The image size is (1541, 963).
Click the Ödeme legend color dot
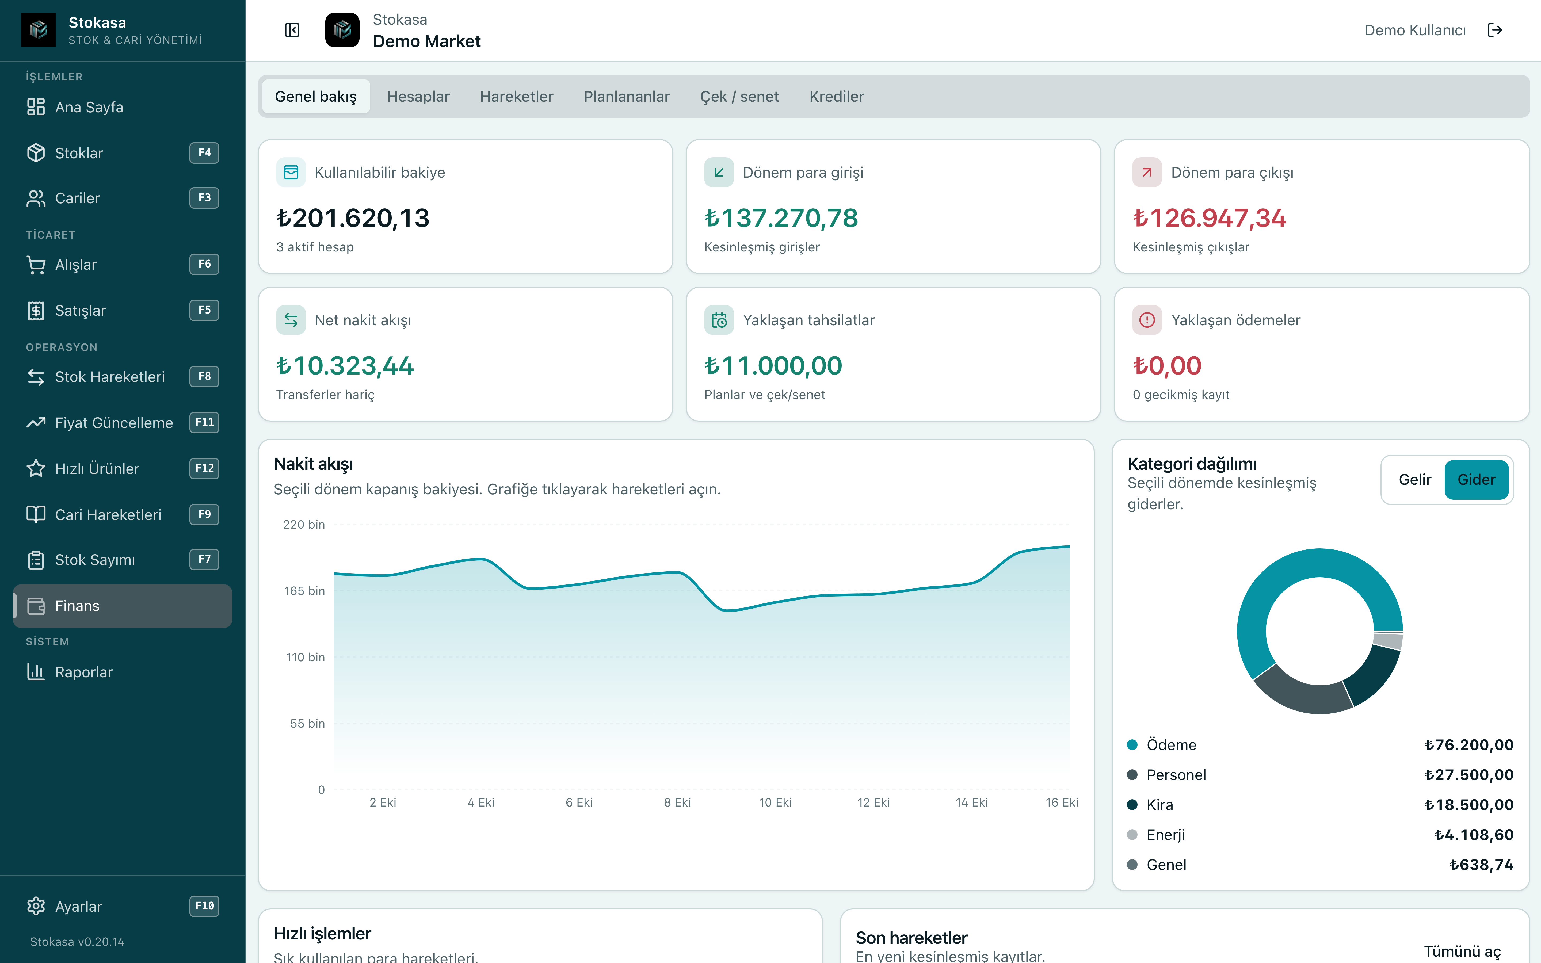pyautogui.click(x=1132, y=744)
